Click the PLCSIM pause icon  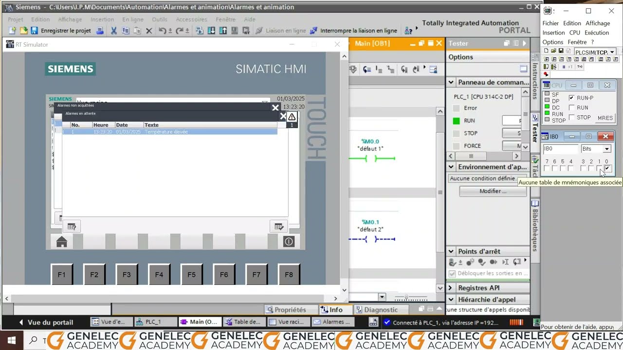564,67
